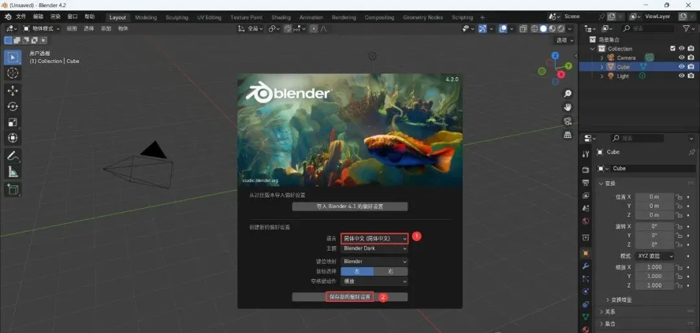Select the Cursor tool in toolbar
The width and height of the screenshot is (700, 333).
(12, 73)
